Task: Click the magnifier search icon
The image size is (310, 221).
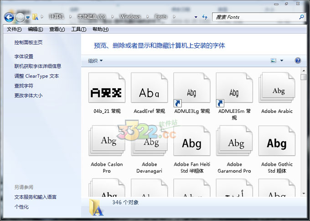Action: [301, 17]
